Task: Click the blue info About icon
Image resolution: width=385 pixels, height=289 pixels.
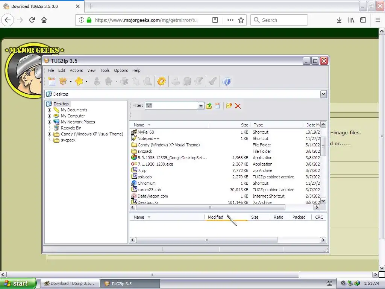Action: [x=227, y=81]
